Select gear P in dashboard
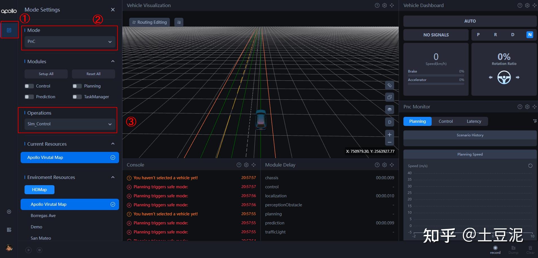The image size is (538, 258). (x=478, y=35)
